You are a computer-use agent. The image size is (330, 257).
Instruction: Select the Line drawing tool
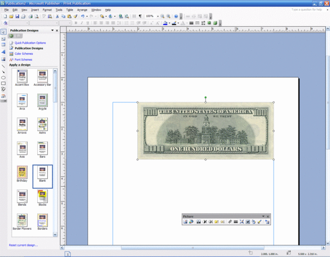(x=3, y=66)
